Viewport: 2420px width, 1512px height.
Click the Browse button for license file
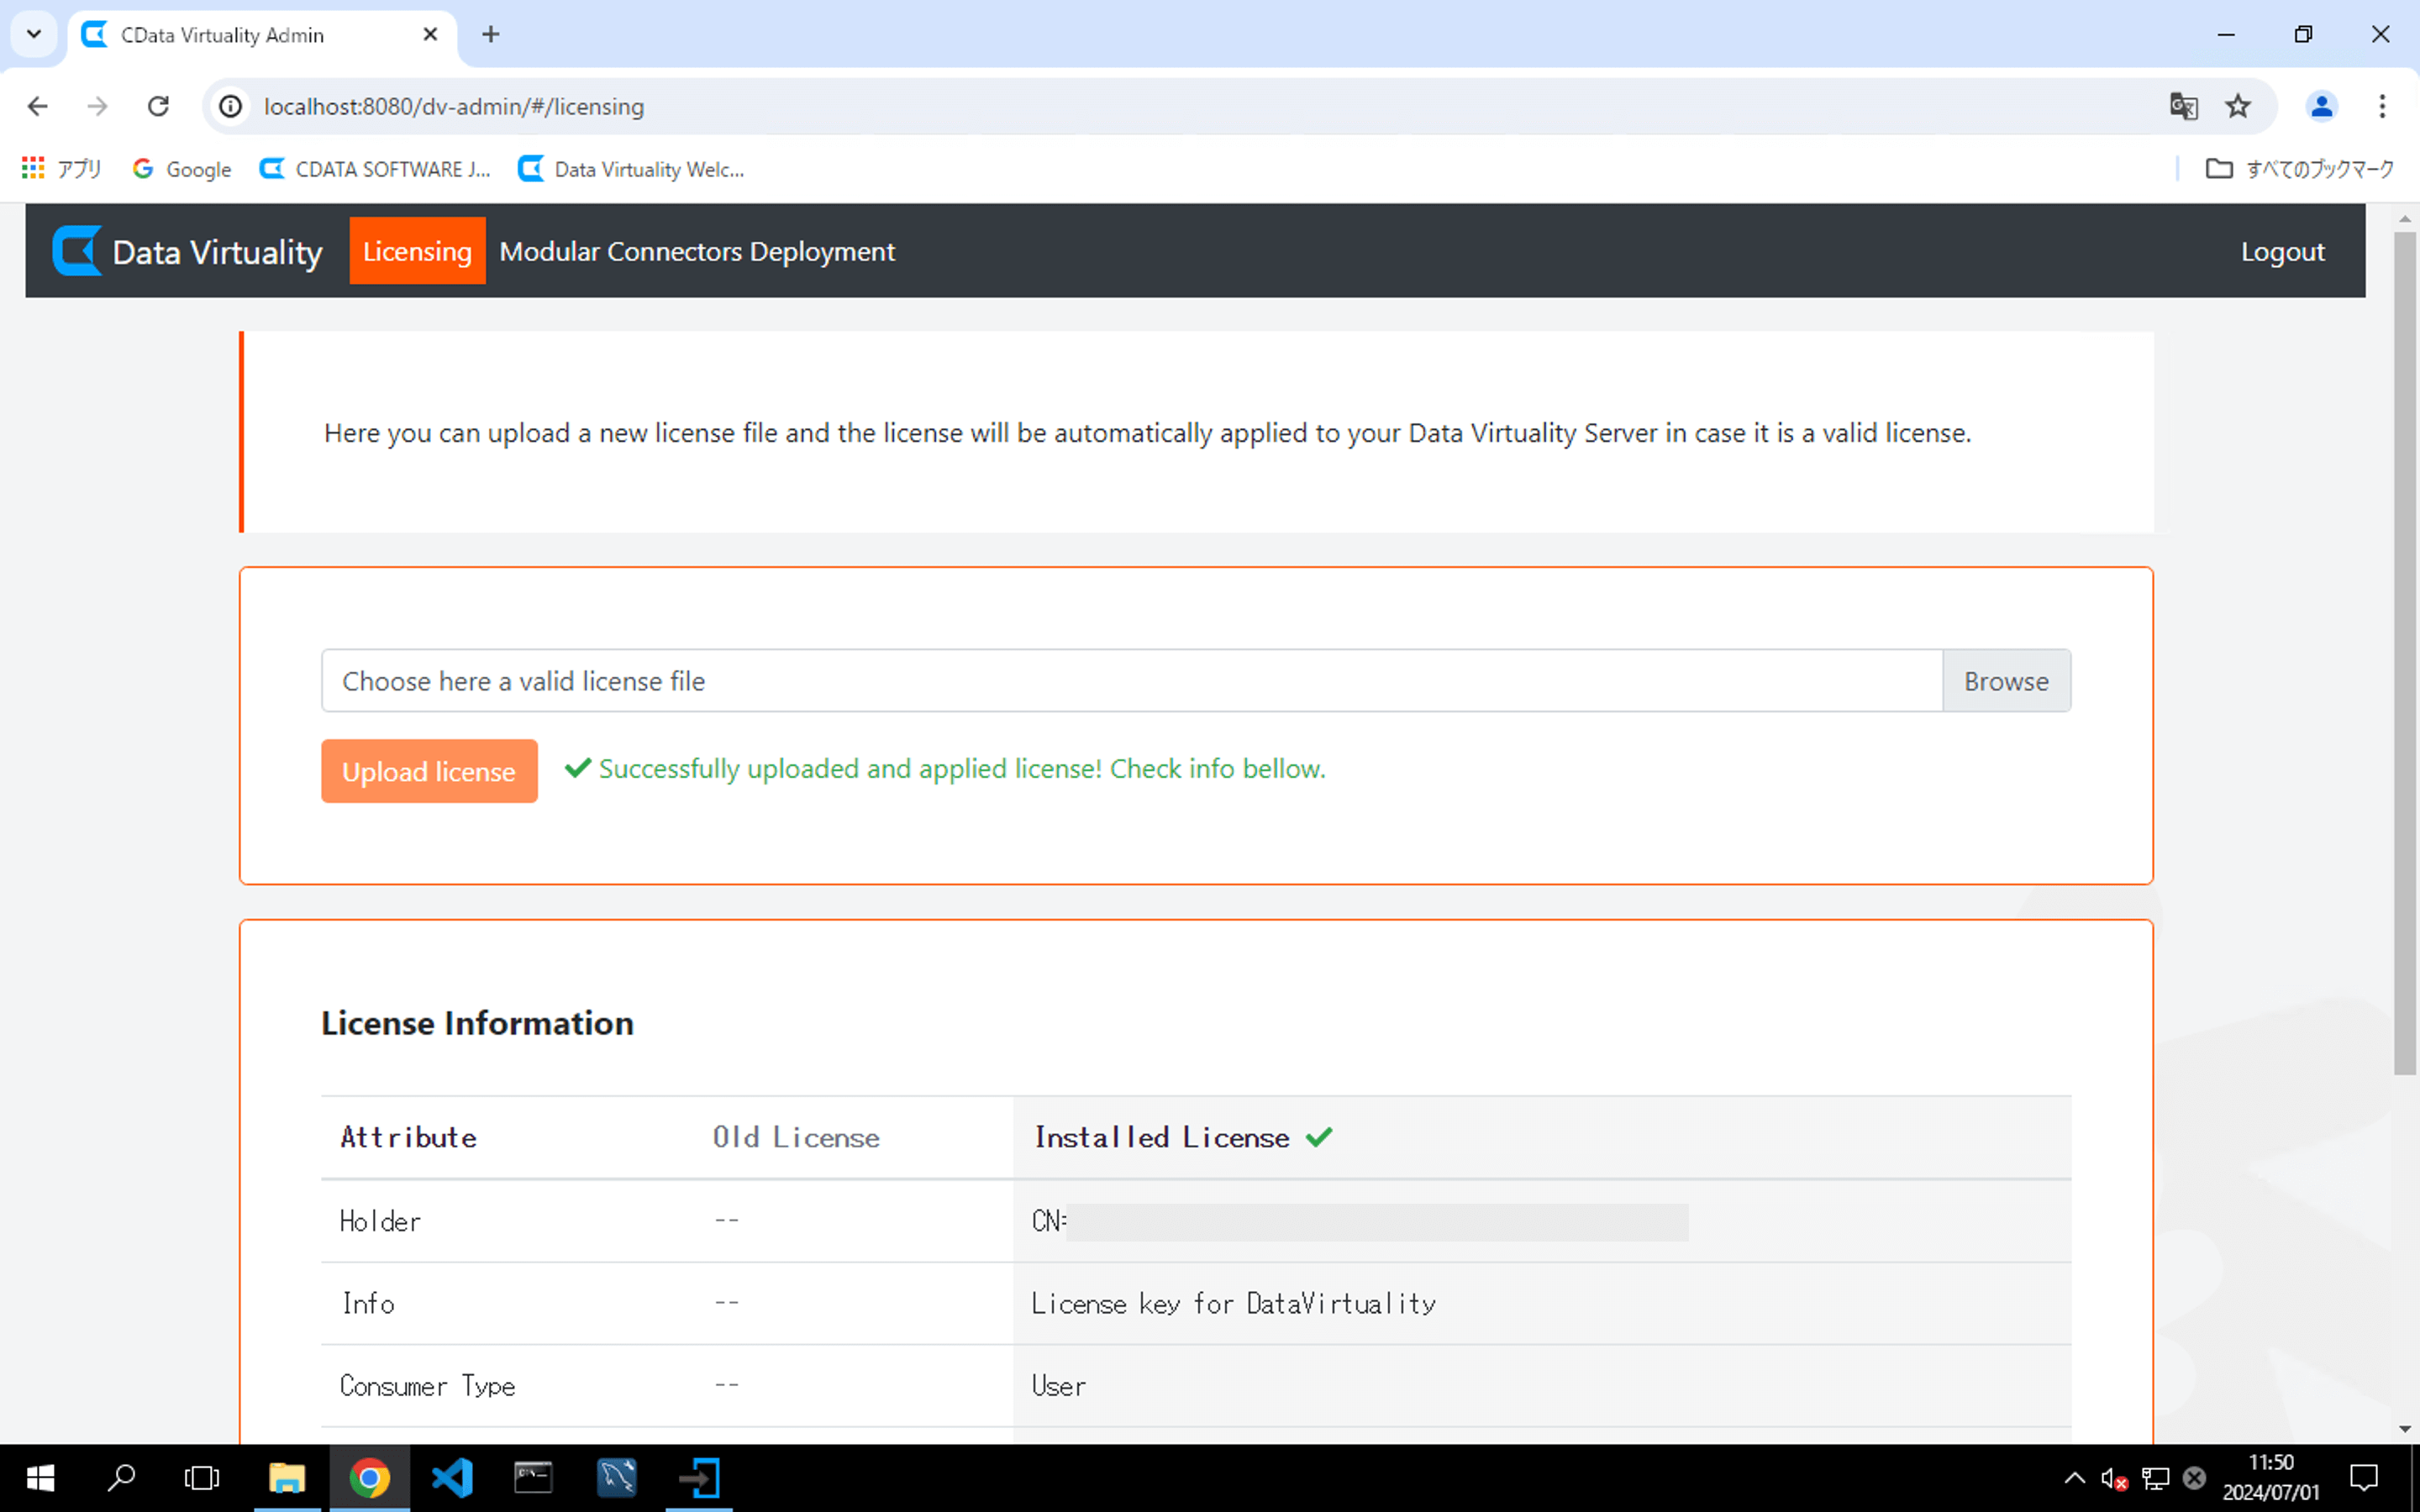tap(2005, 681)
